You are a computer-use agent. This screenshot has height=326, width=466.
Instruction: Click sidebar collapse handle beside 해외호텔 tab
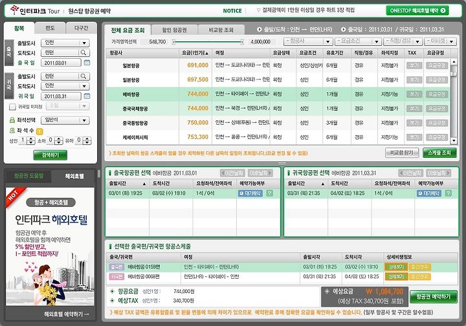pyautogui.click(x=99, y=174)
